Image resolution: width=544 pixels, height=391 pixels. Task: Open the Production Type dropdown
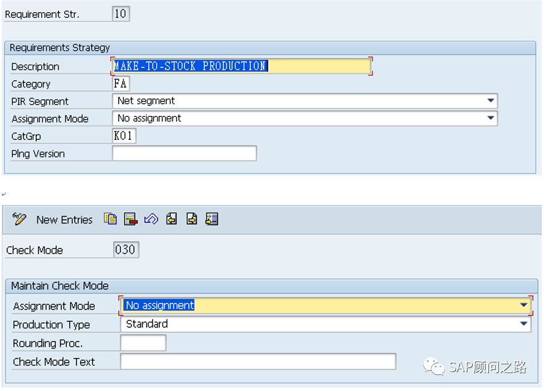pos(524,324)
